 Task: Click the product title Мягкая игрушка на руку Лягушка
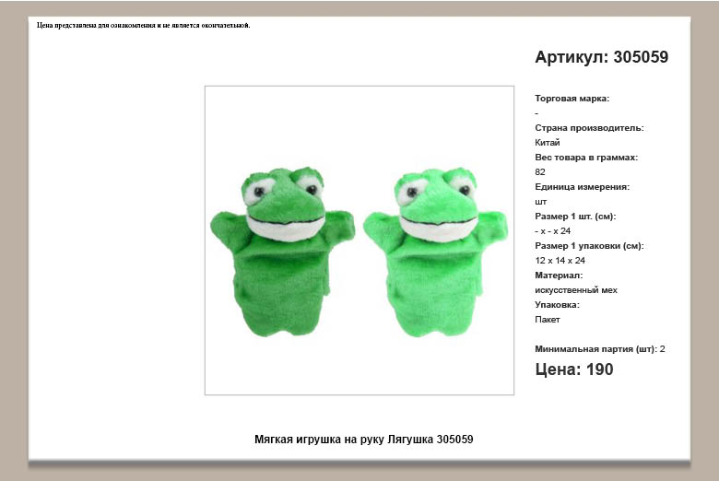(x=363, y=440)
